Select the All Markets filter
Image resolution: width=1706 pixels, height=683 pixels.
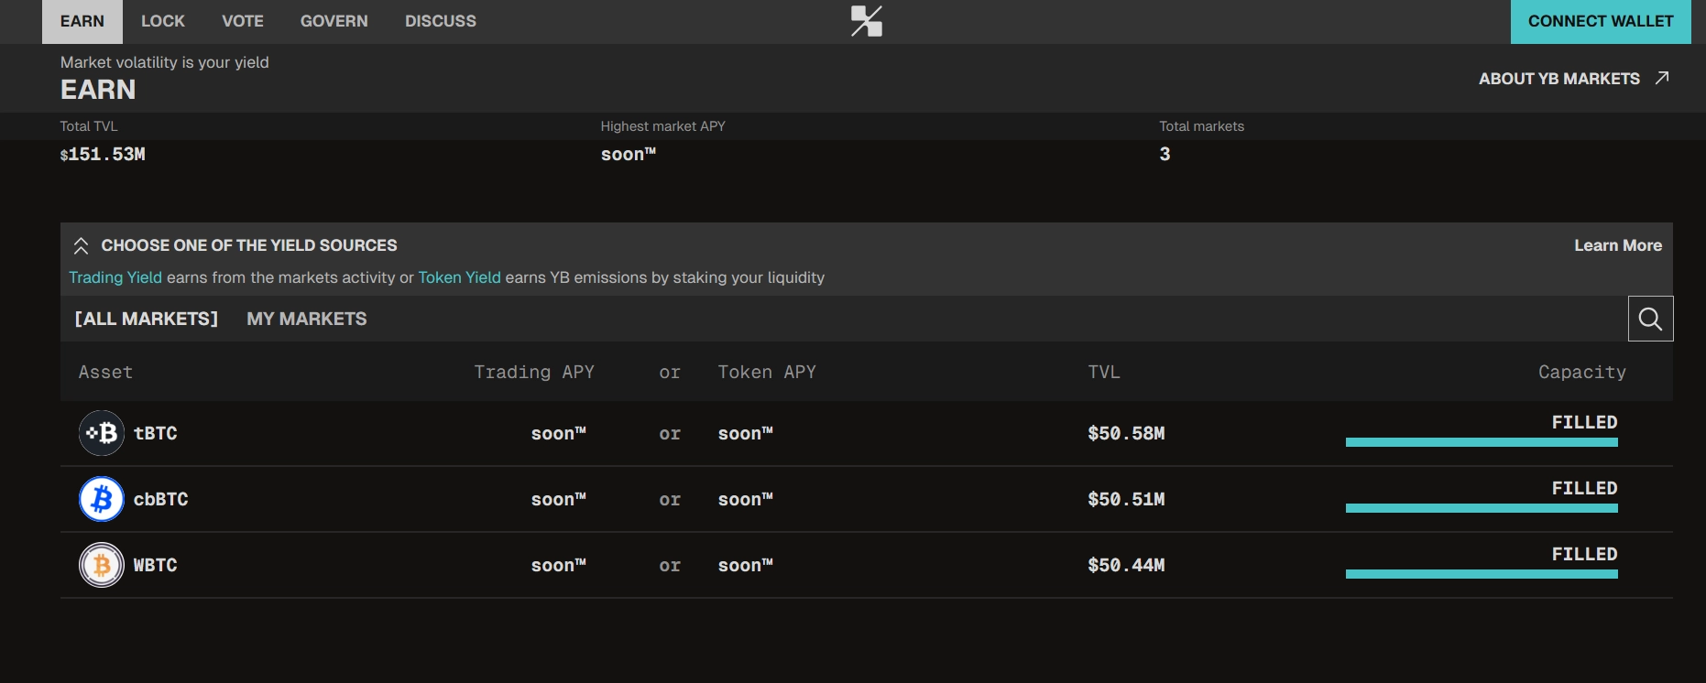coord(147,319)
